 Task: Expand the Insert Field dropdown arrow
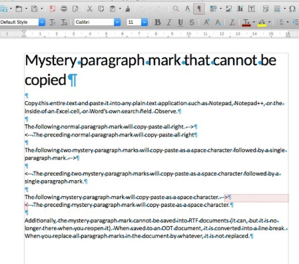[x=284, y=9]
